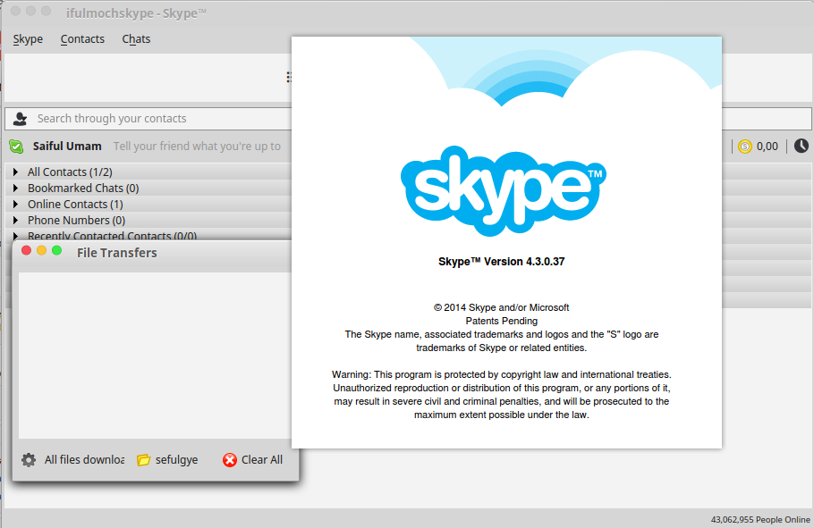The height and width of the screenshot is (528, 814).
Task: Click the Skype credit coin icon
Action: coord(745,147)
